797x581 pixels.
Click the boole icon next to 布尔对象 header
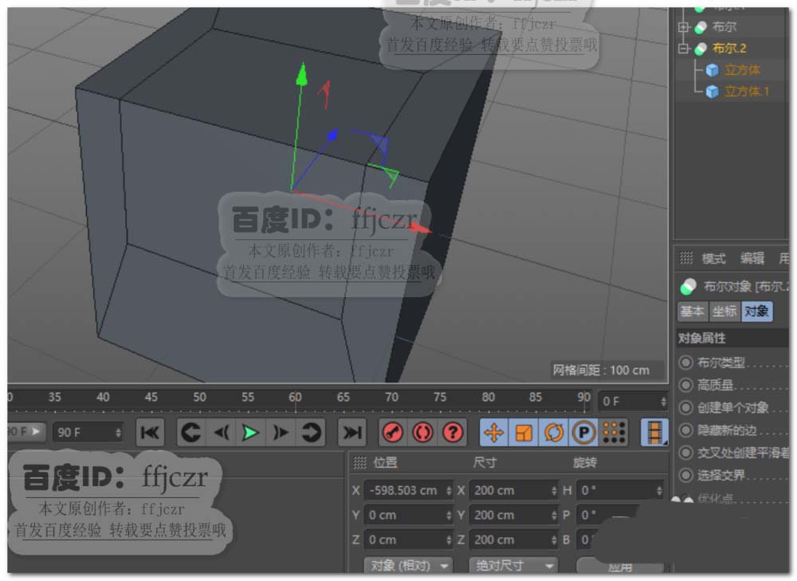pyautogui.click(x=689, y=287)
